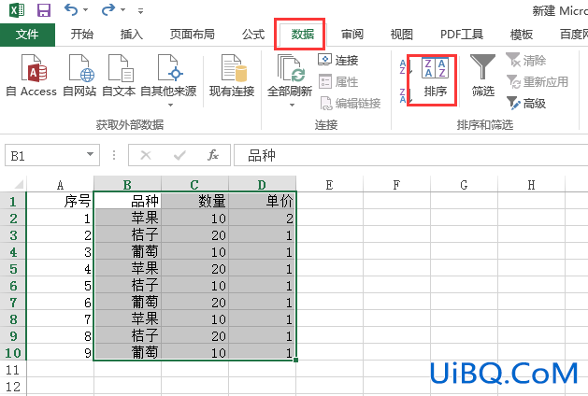Click 重新应用 filter button
Image resolution: width=588 pixels, height=396 pixels.
(537, 81)
